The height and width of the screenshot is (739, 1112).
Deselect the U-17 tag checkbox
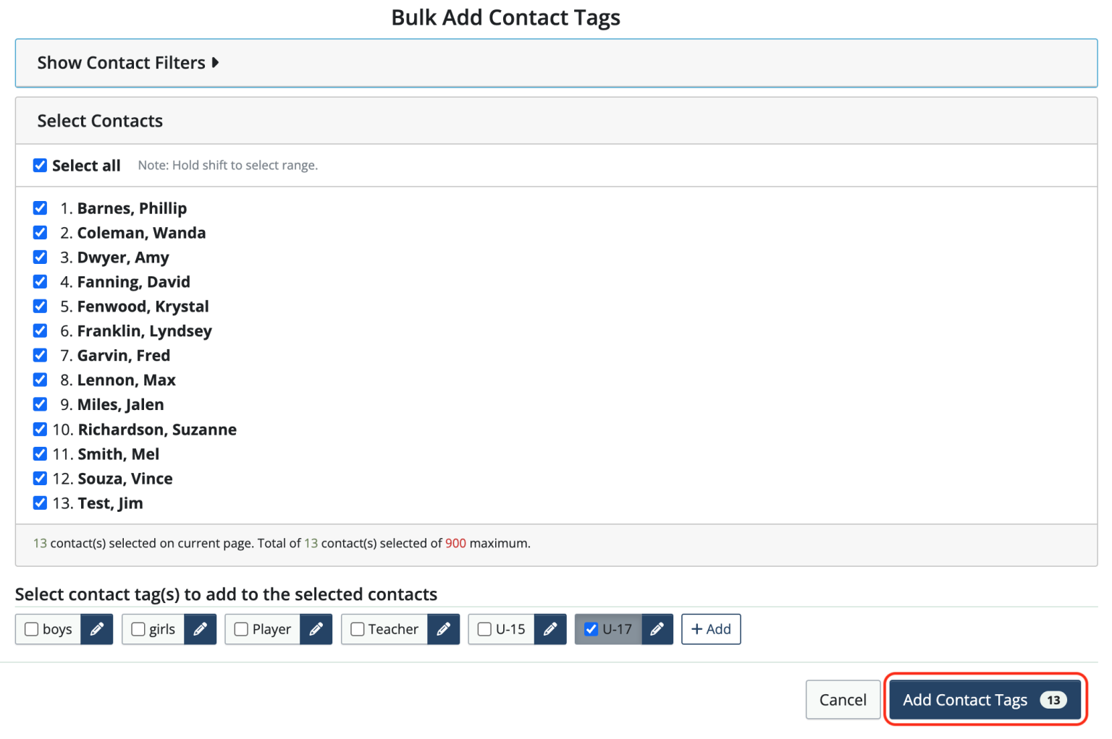point(591,629)
